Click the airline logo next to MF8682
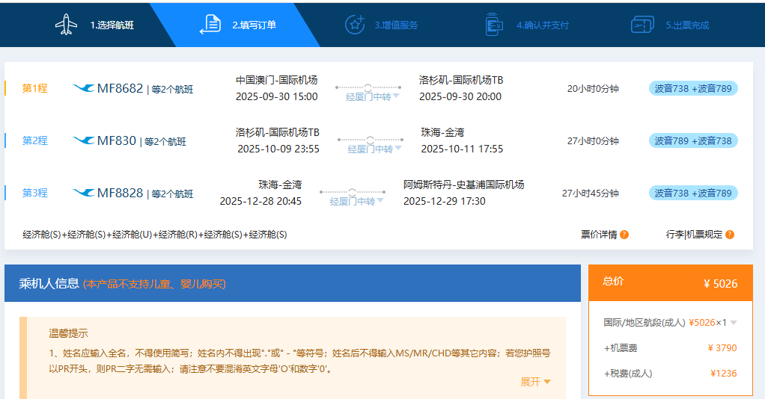Viewport: 765px width, 399px height. [83, 88]
